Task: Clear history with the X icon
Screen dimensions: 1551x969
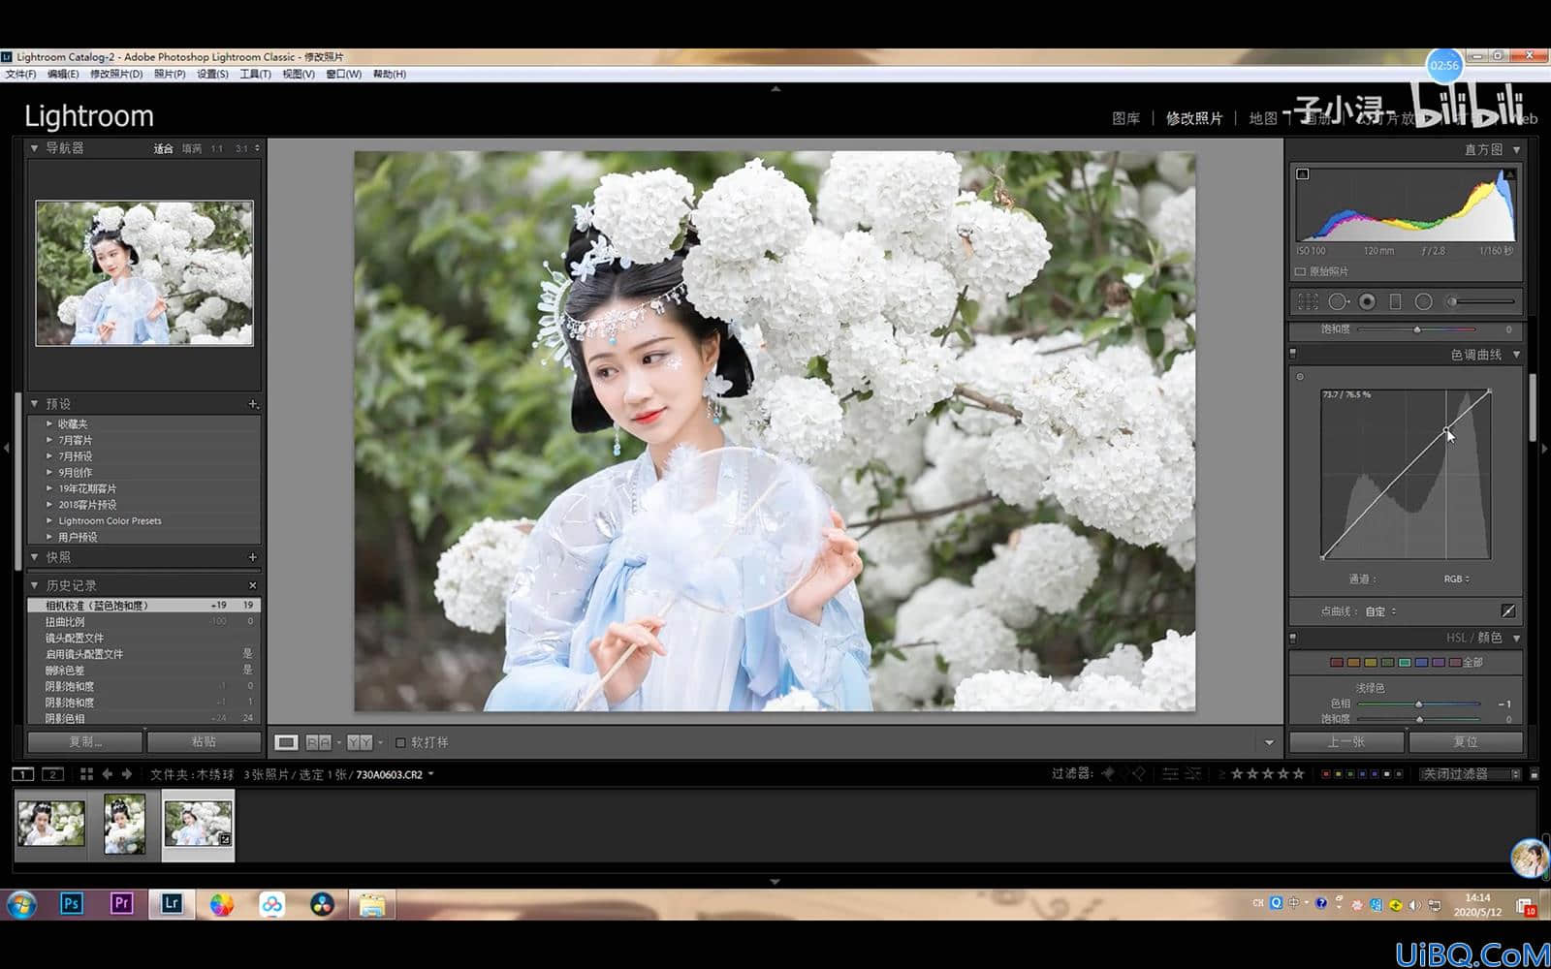Action: [x=253, y=585]
